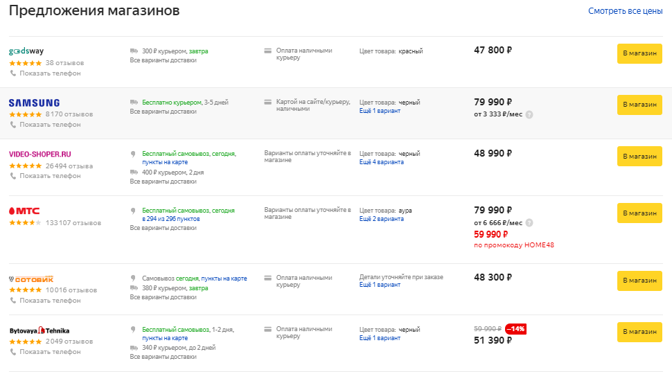Expand 'Ещё 1 вариант' for Samsung offer
The height and width of the screenshot is (372, 672).
point(380,111)
